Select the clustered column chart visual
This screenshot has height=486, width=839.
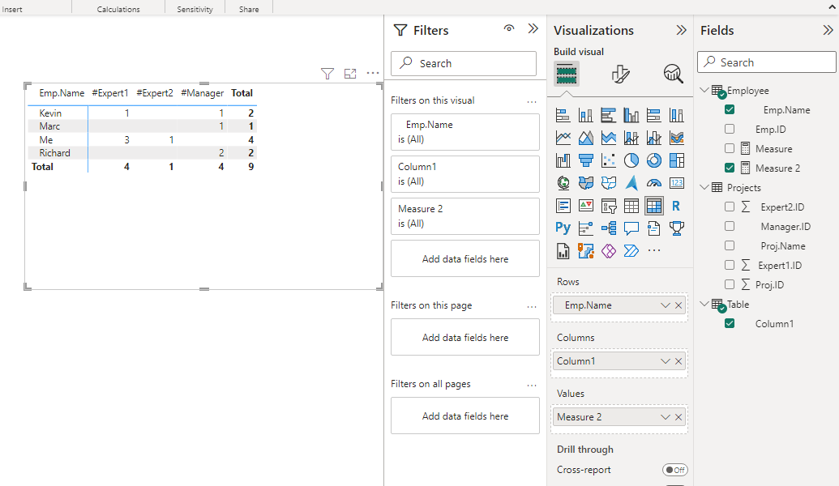click(631, 116)
